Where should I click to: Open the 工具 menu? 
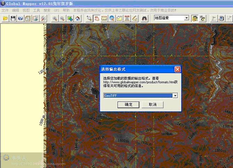click(x=37, y=10)
